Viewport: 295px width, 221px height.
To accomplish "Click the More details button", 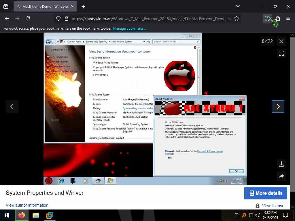I will tap(266, 193).
